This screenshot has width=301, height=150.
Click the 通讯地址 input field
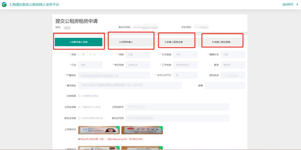click(x=130, y=85)
